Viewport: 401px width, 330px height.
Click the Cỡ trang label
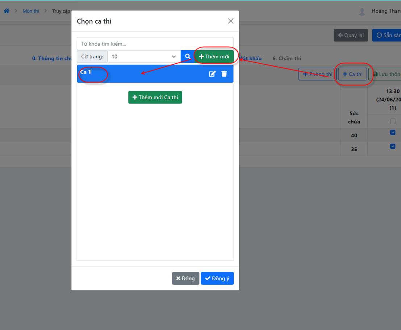coord(92,57)
